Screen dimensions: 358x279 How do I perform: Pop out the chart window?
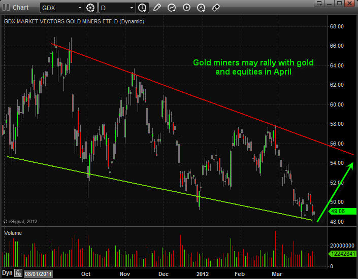(319, 3)
